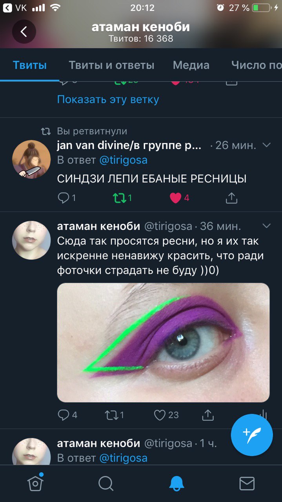
Task: Share the purple eye makeup tweet
Action: pyautogui.click(x=207, y=415)
